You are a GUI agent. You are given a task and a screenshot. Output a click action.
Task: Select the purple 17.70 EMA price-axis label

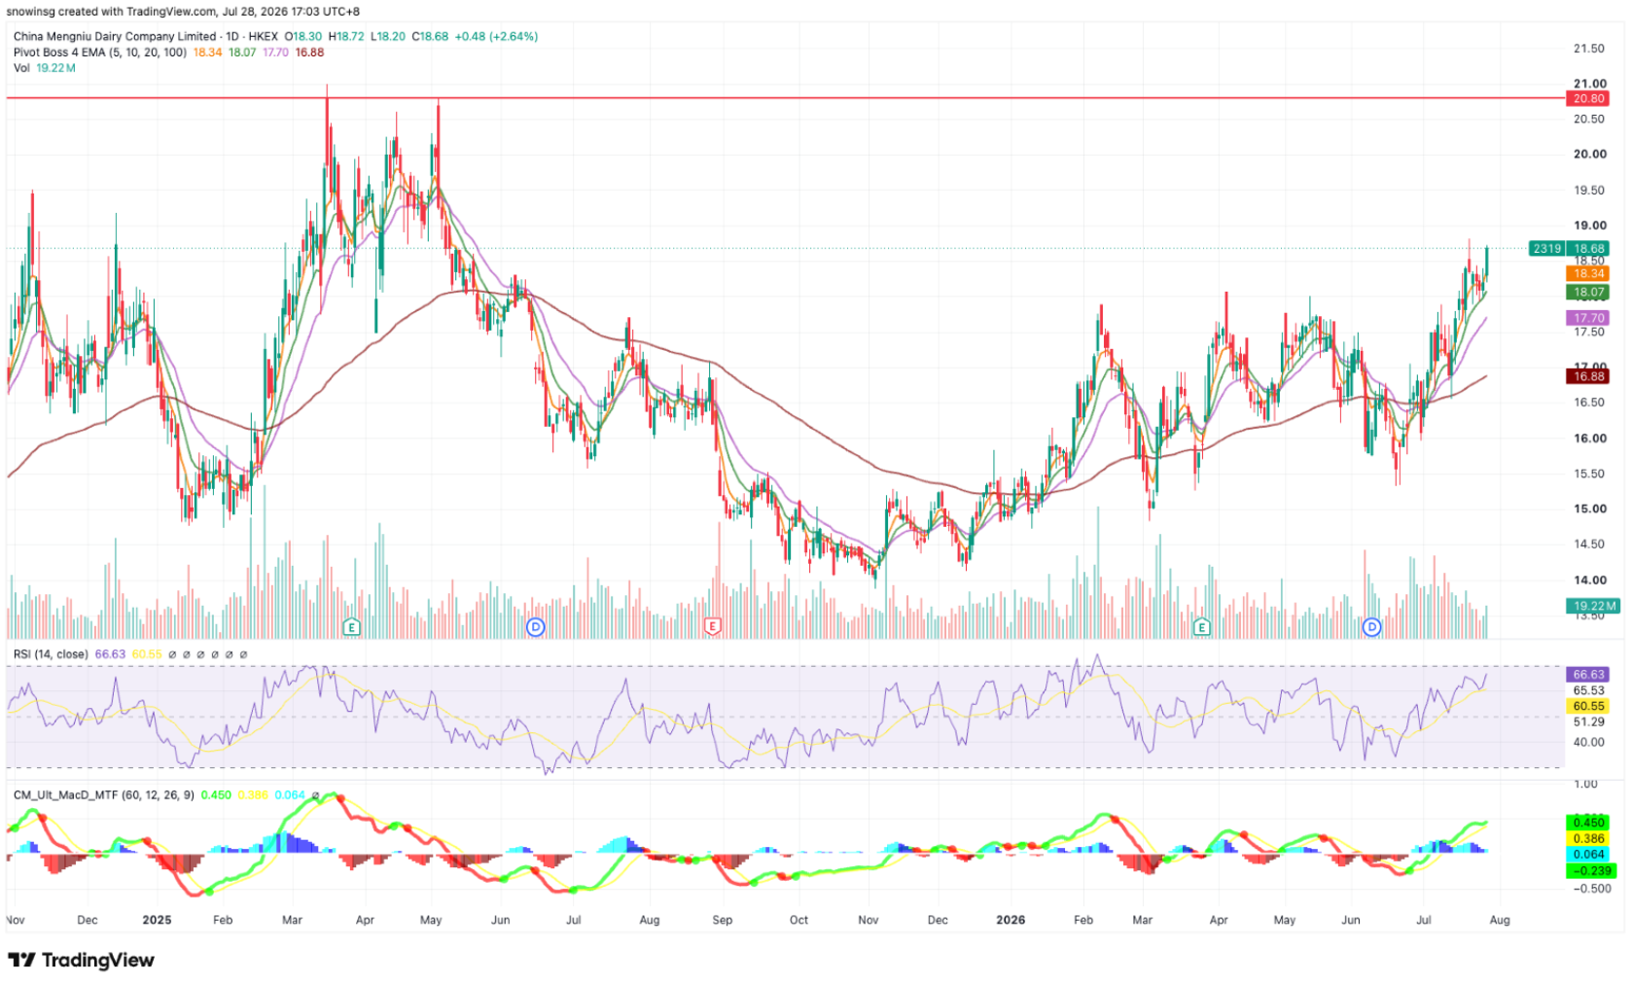coord(1588,318)
